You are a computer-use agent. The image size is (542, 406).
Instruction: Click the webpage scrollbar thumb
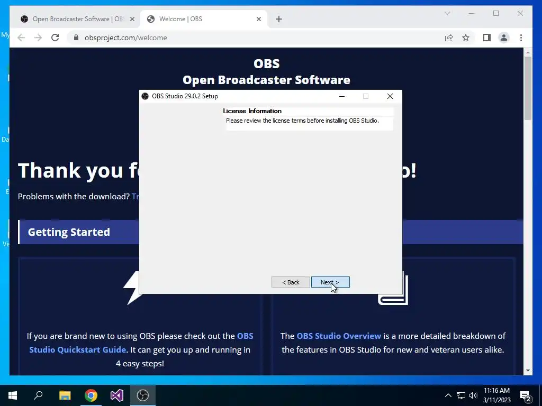coord(528,88)
